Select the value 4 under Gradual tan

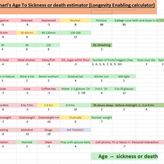75,80
